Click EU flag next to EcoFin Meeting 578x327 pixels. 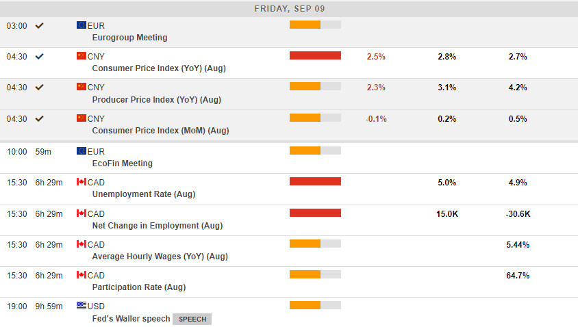[x=81, y=151]
